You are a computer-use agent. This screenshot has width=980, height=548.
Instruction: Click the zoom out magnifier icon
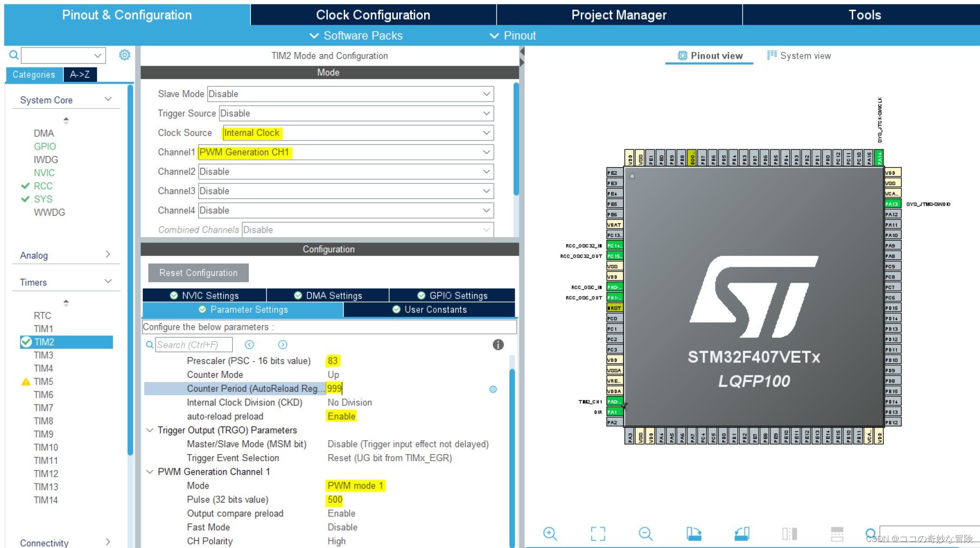pyautogui.click(x=645, y=534)
